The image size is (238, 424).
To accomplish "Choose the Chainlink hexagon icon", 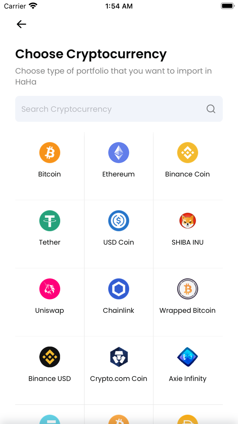I will (x=119, y=289).
